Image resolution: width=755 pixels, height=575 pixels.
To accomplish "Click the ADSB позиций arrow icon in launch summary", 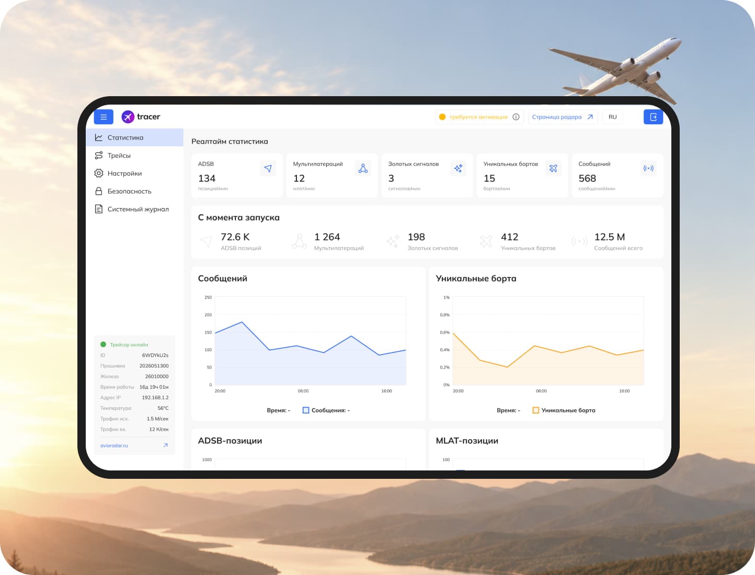I will [x=206, y=241].
